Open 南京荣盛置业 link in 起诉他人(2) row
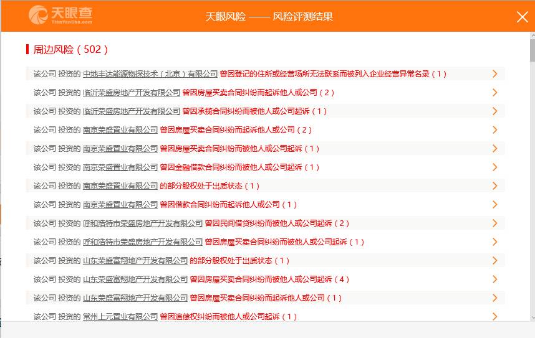Image resolution: width=535 pixels, height=338 pixels. (120, 130)
